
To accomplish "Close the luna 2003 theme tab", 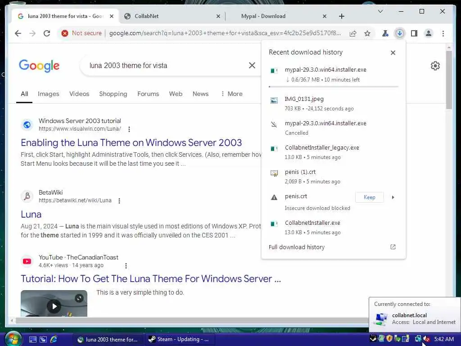I will point(112,16).
